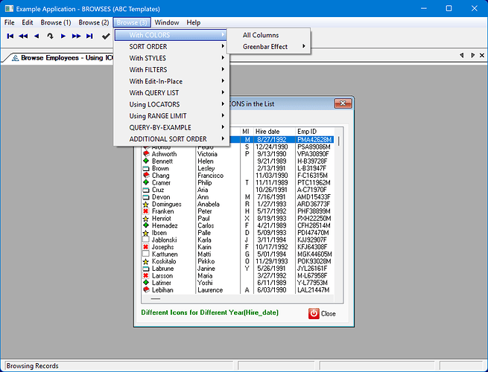Open the Browse (2) menu
This screenshot has height=372, width=488.
(94, 22)
